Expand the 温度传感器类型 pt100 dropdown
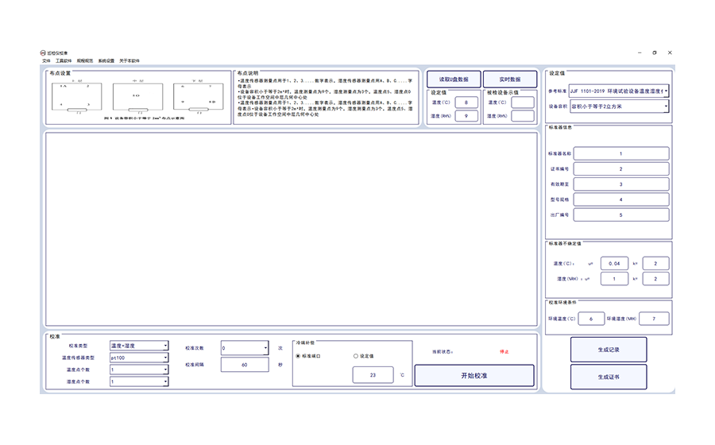Screen dimensions: 715x445 point(139,358)
